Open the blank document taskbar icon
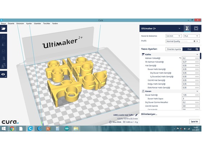The height and width of the screenshot is (165, 220). [x=21, y=129]
